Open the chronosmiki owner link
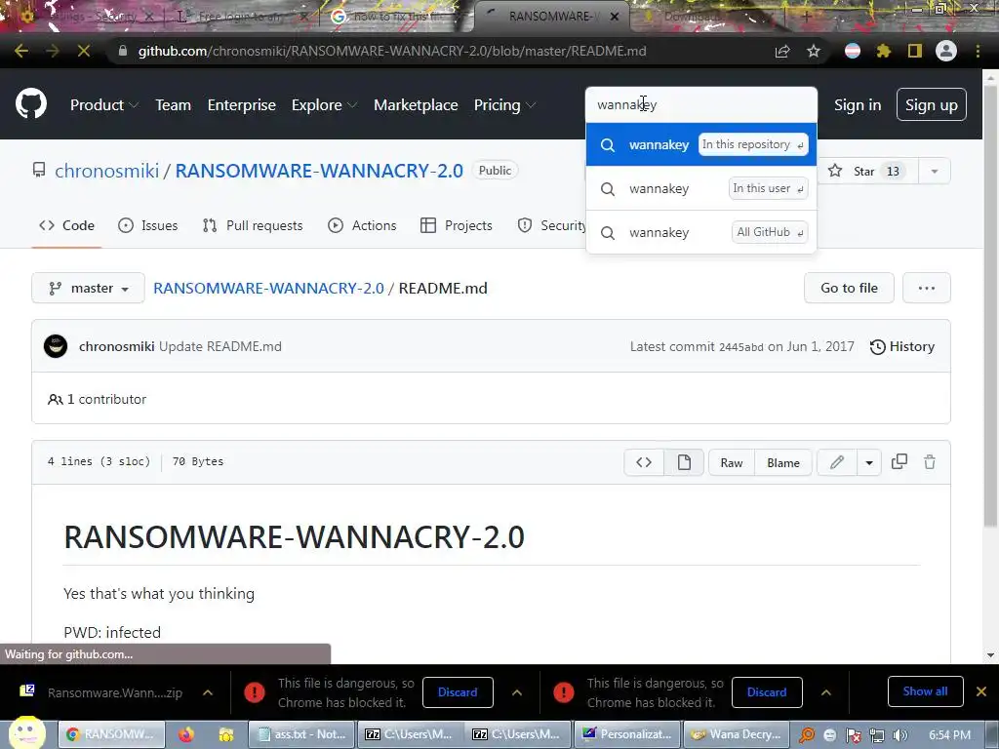The image size is (999, 749). (x=106, y=171)
